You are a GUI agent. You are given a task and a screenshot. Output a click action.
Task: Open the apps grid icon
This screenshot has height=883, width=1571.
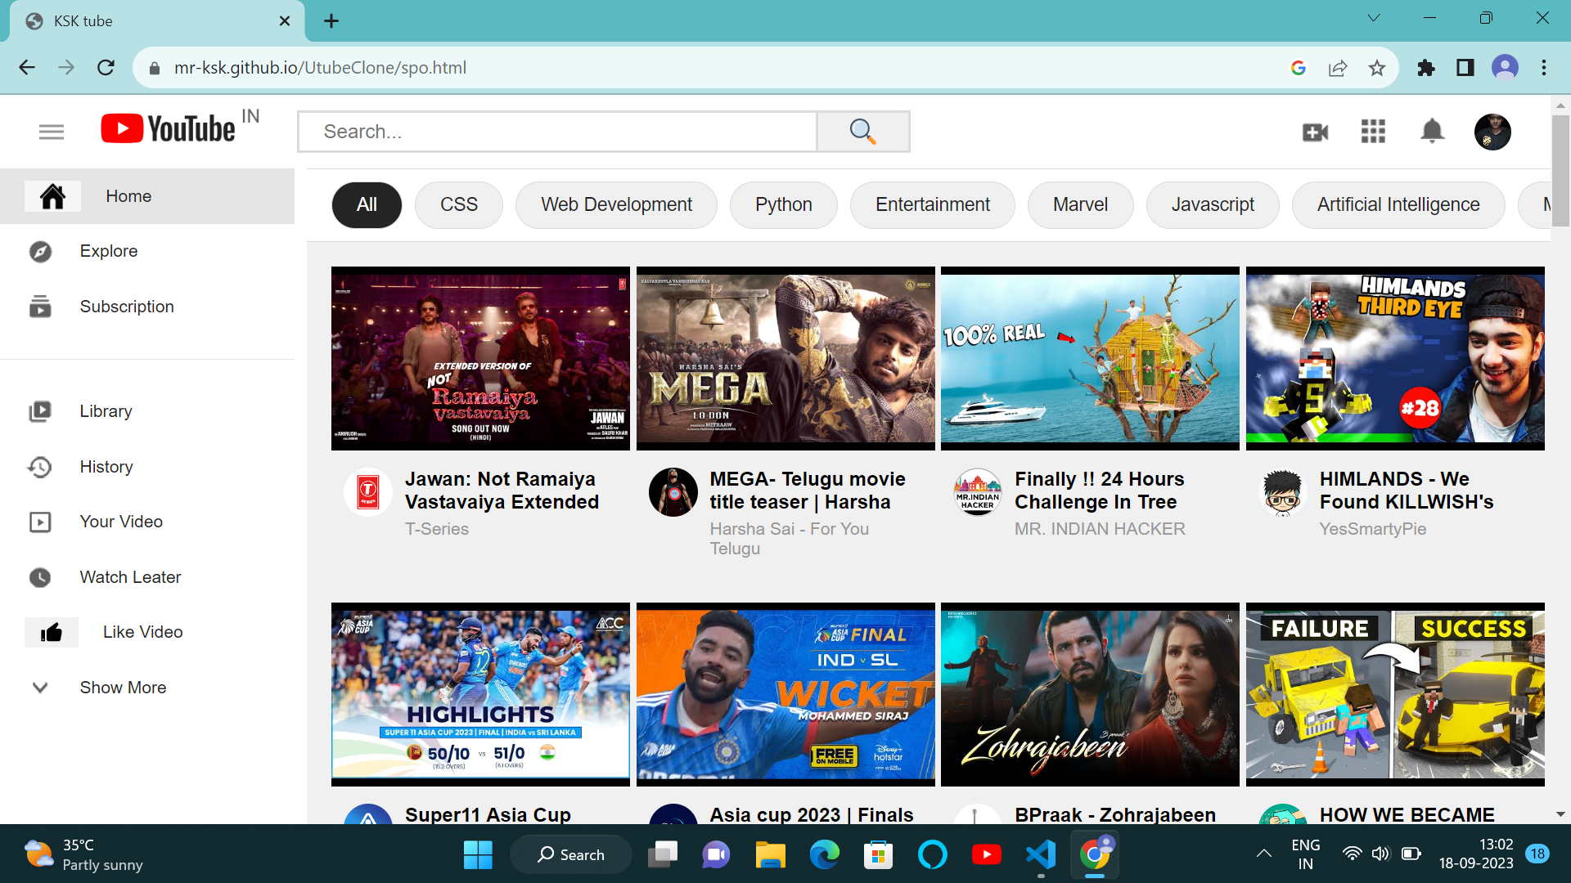tap(1372, 131)
